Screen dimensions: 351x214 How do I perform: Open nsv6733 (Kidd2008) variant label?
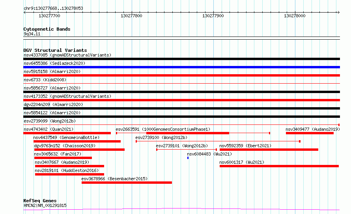click(45, 80)
